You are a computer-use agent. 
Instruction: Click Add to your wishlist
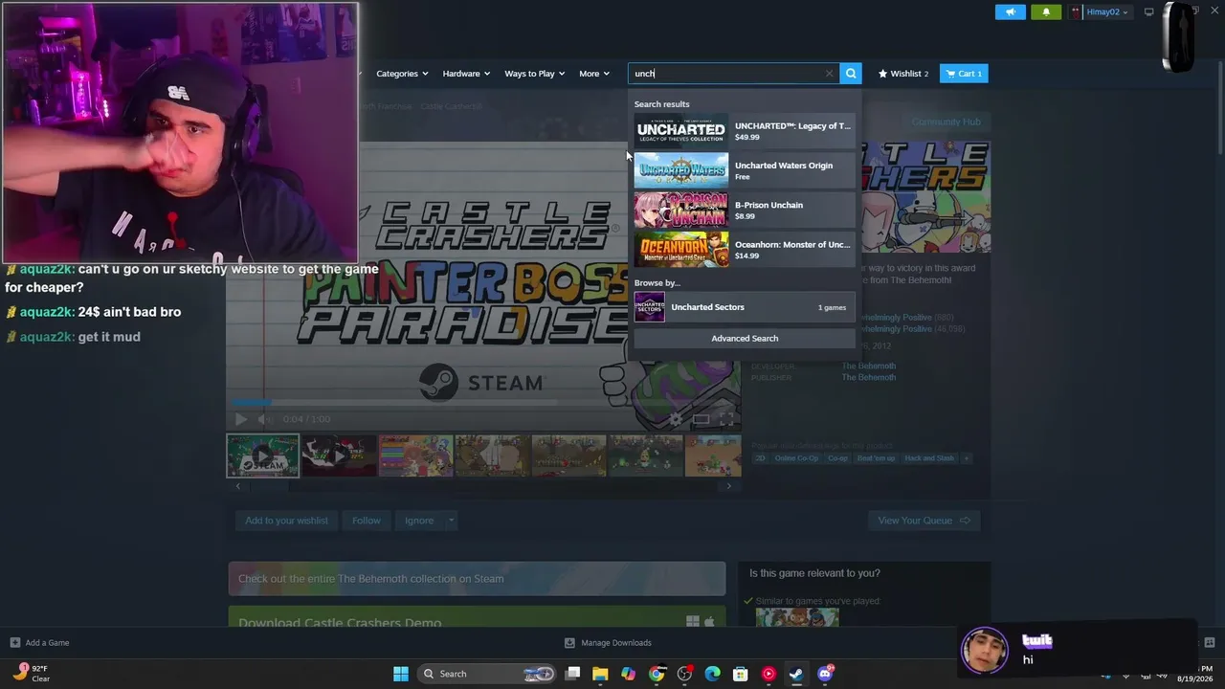click(x=286, y=521)
